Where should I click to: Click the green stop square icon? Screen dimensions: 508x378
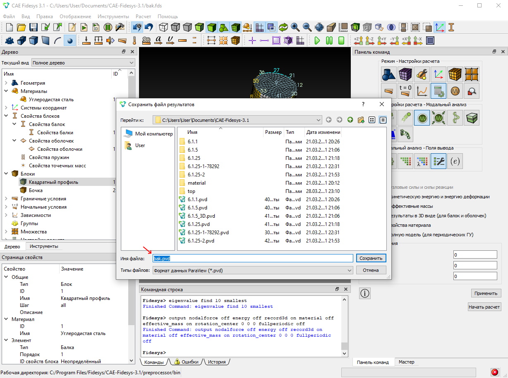point(341,40)
